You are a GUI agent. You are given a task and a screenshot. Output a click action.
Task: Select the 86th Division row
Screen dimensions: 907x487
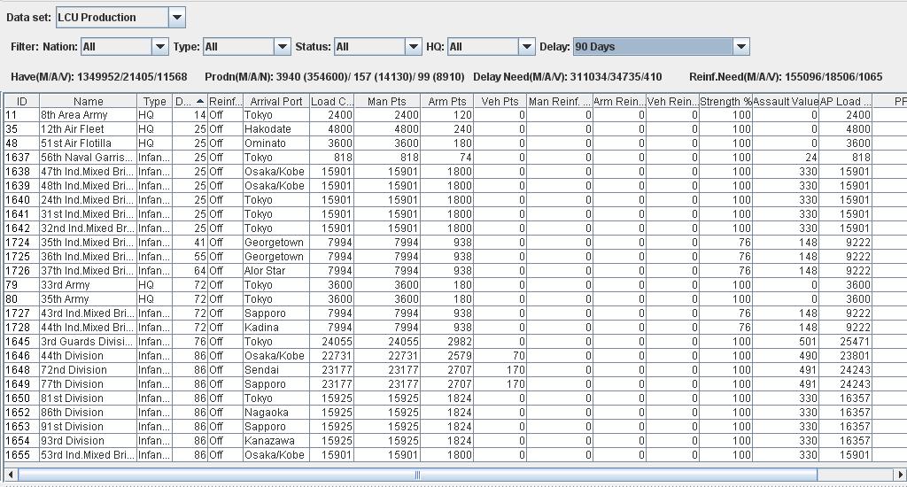(455, 413)
